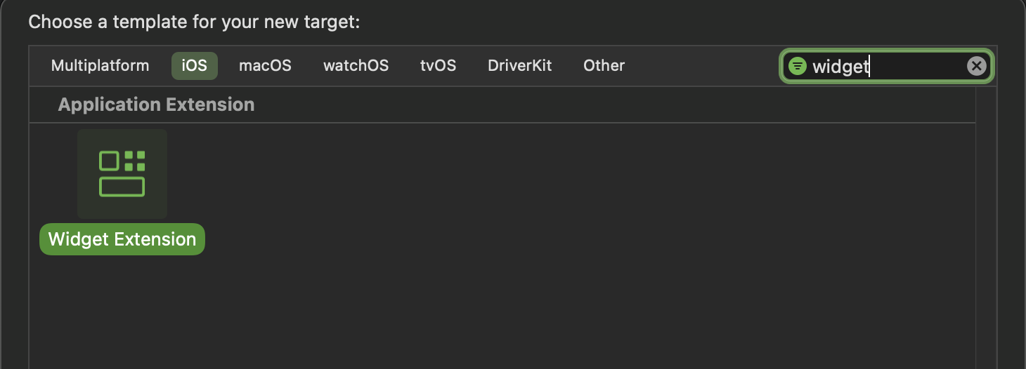Screen dimensions: 1026x369
Task: Click the "Widget Extension" label
Action: (x=122, y=239)
